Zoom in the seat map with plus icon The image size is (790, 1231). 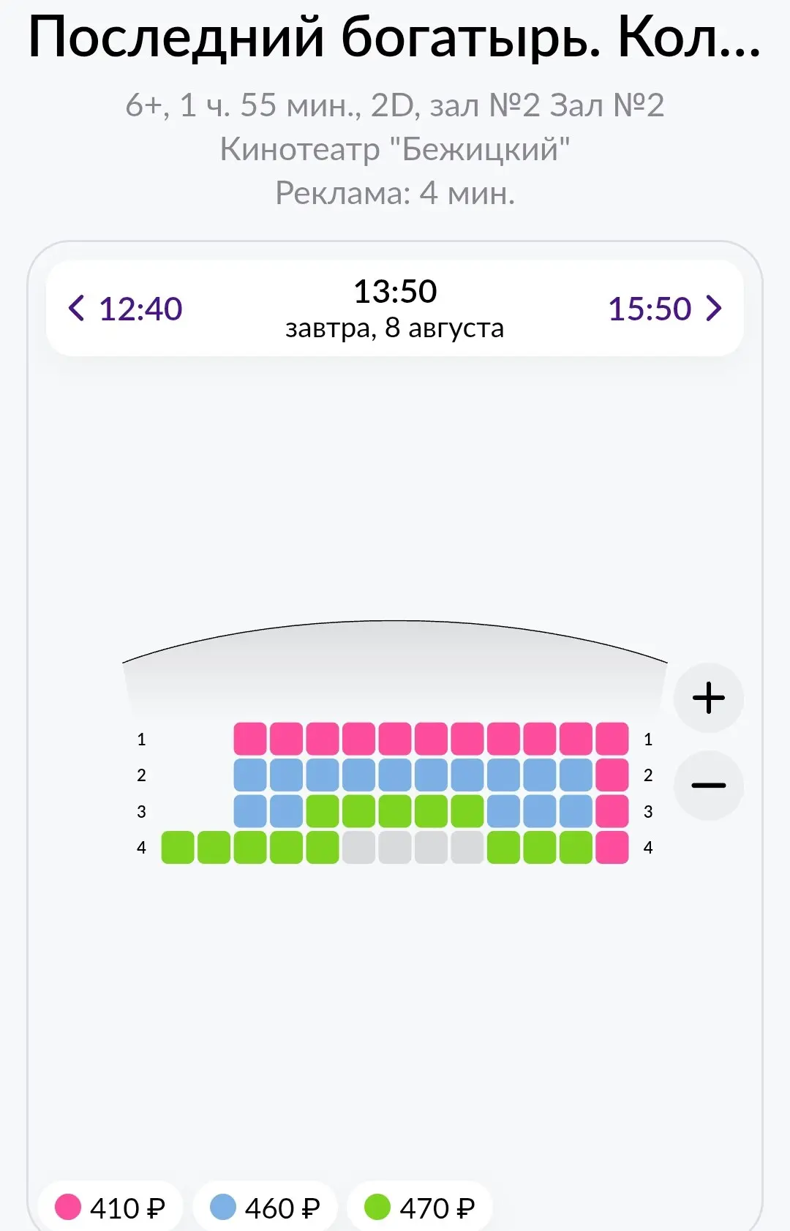[x=708, y=698]
